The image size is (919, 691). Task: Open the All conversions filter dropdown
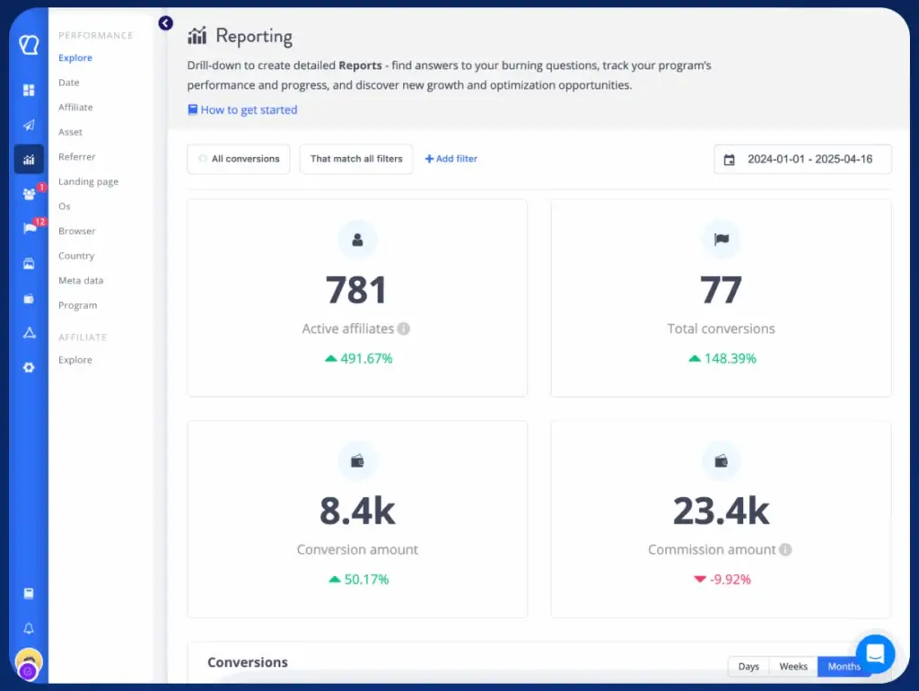pyautogui.click(x=238, y=159)
